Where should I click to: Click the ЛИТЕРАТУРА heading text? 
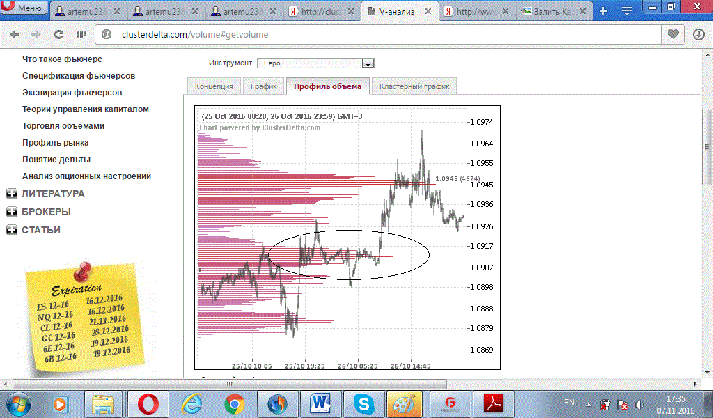pyautogui.click(x=53, y=194)
